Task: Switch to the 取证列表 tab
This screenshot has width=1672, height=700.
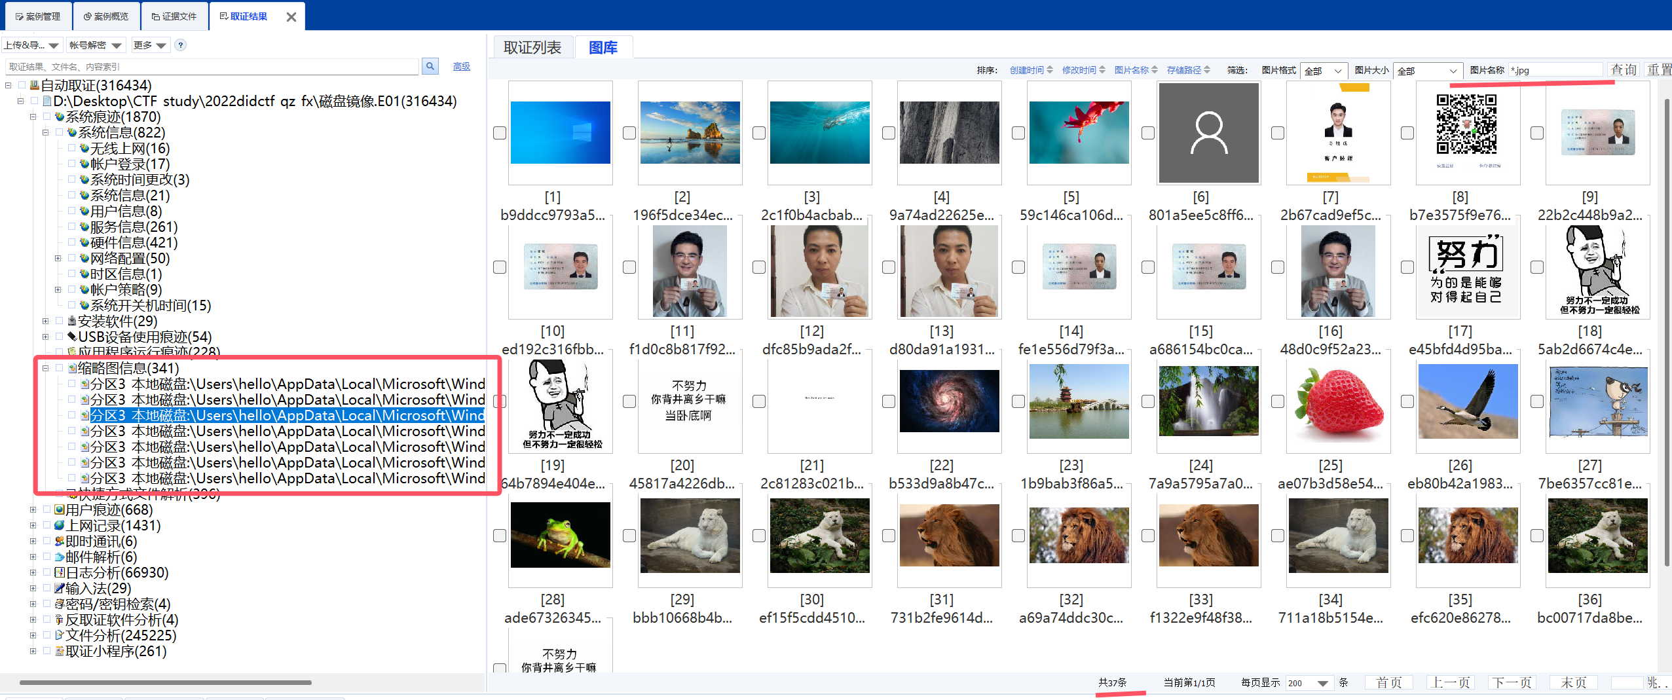Action: (532, 47)
